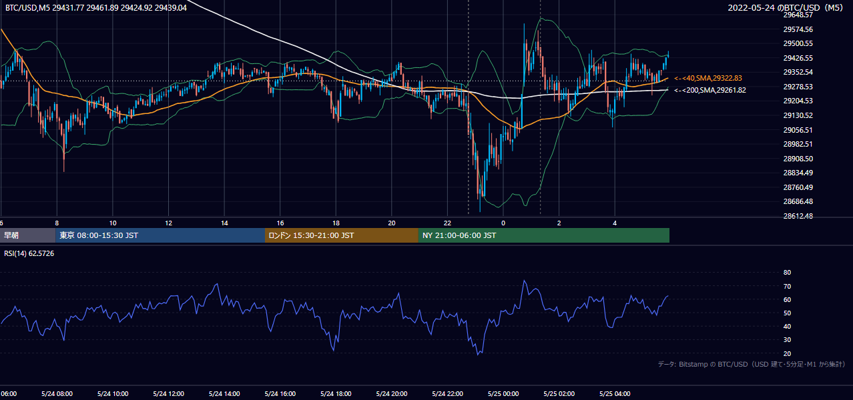Click the 40 SMA label showing 29322.83

coord(707,78)
